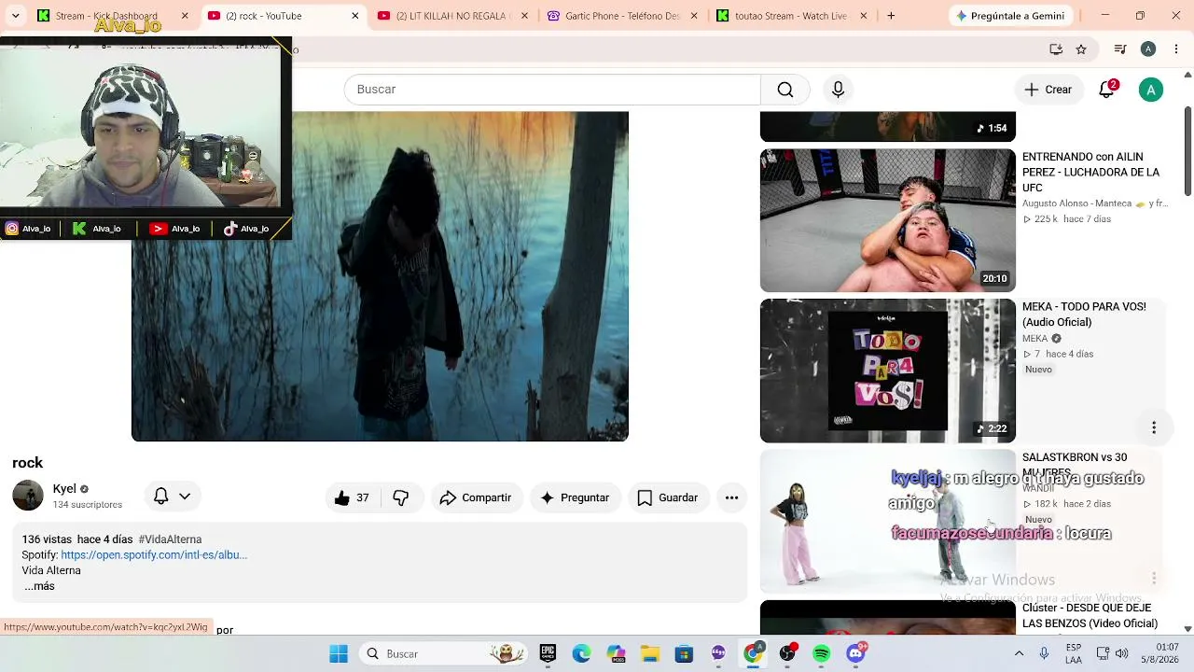Open "MEKA - TODO PARA VOS!" video title
Image resolution: width=1194 pixels, height=672 pixels.
tap(1084, 315)
